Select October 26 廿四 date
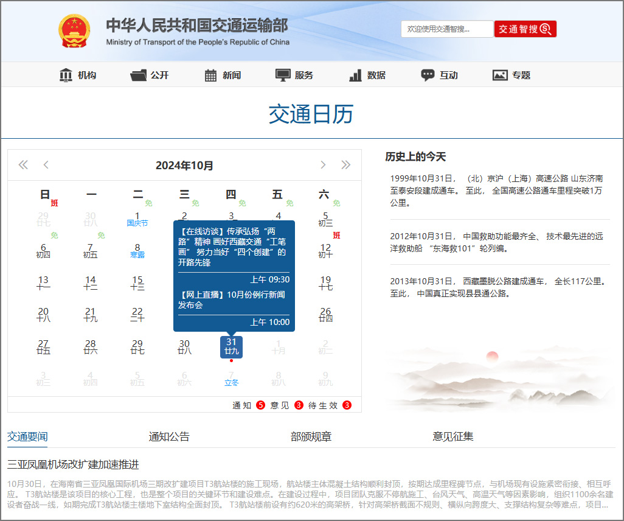 click(x=325, y=315)
